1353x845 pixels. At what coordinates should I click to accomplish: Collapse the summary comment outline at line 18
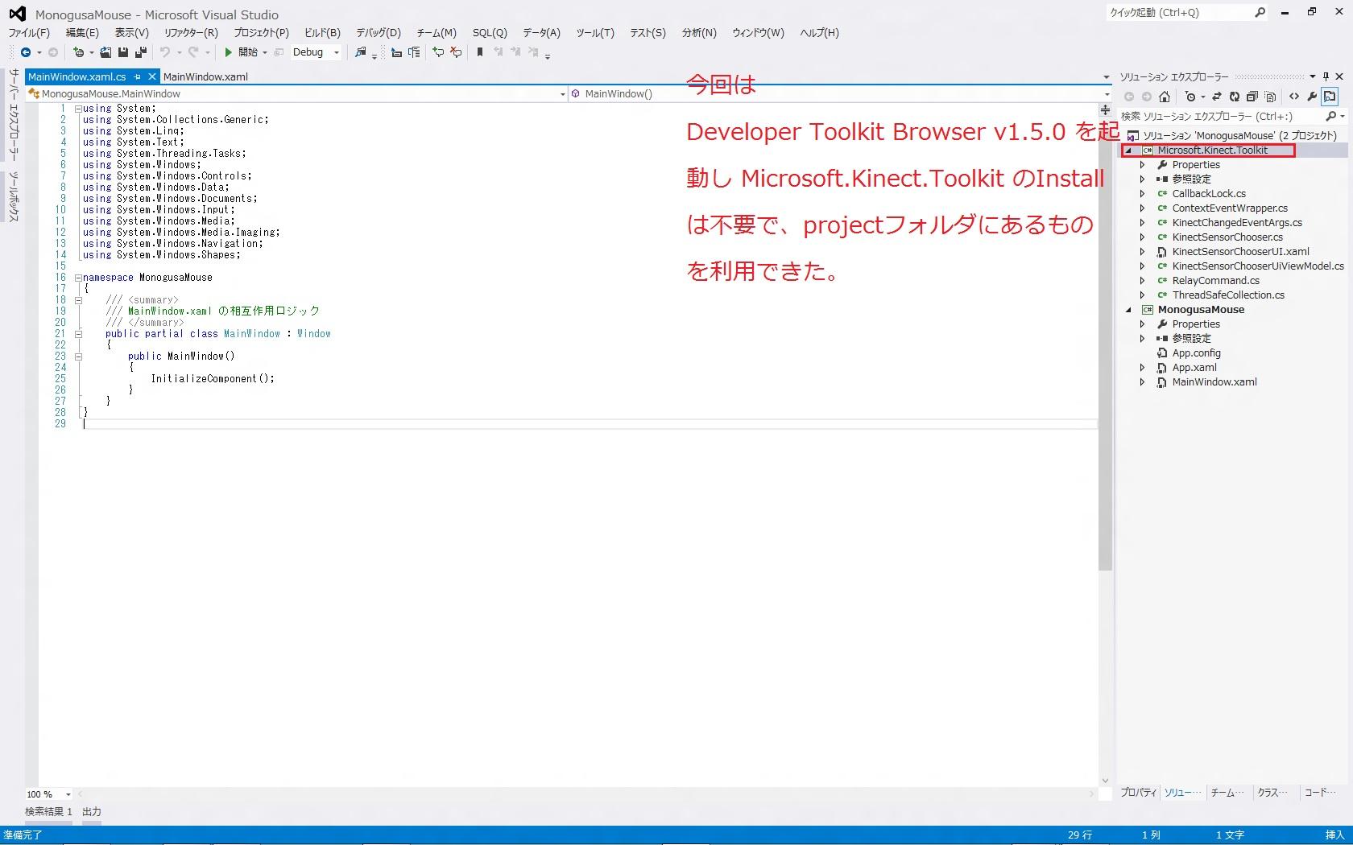pos(78,300)
